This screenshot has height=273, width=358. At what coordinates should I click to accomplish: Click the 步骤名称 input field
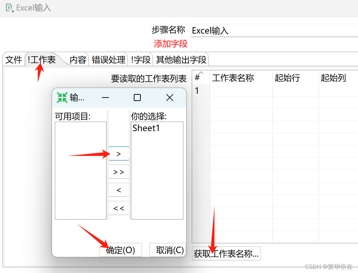point(274,30)
